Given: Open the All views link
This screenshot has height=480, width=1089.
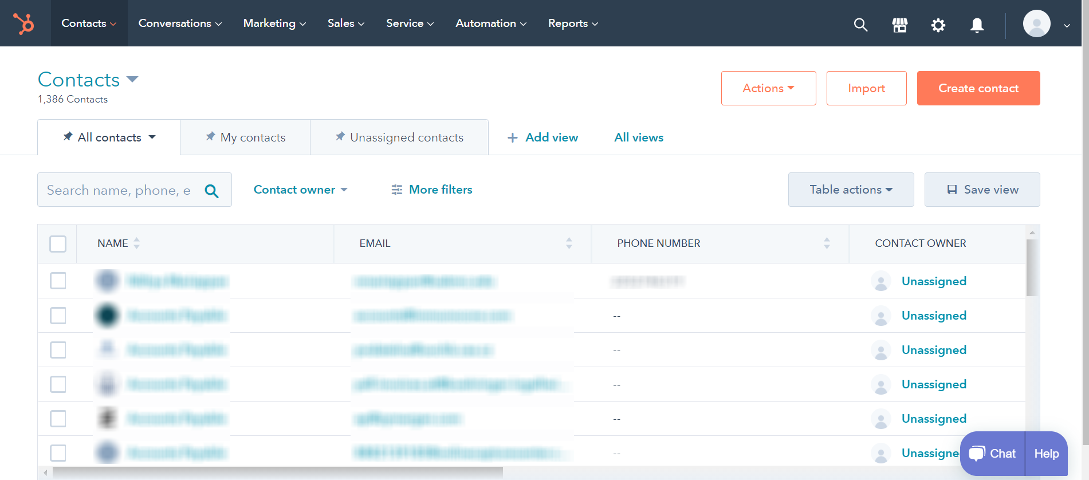Looking at the screenshot, I should (639, 137).
